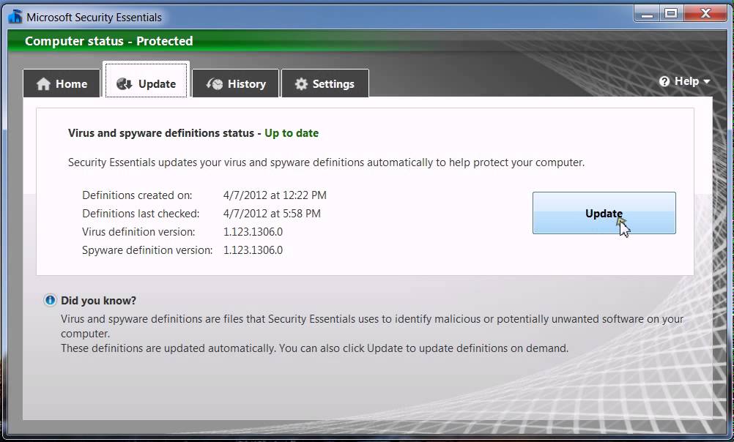This screenshot has width=734, height=442.
Task: Click the clock icon on History tab
Action: coord(215,83)
